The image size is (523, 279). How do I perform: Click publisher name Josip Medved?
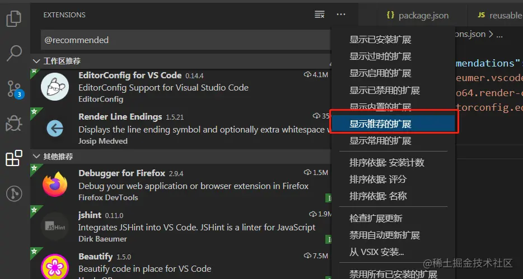102,141
